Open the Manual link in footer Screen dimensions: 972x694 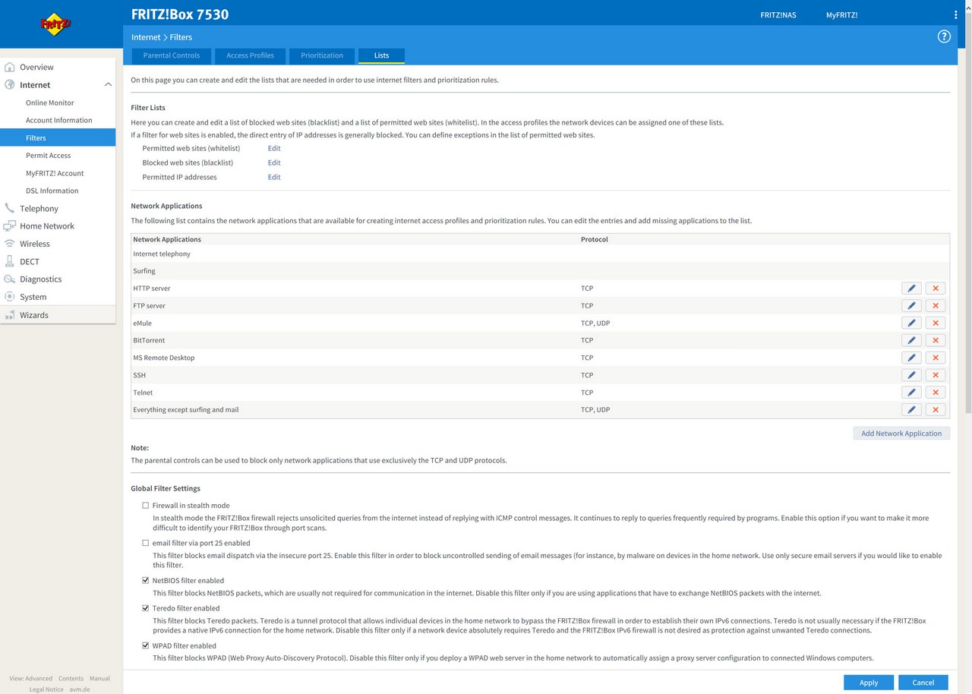coord(99,678)
